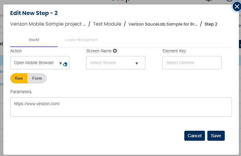Save the step changes
The height and width of the screenshot is (156, 241).
[216, 136]
